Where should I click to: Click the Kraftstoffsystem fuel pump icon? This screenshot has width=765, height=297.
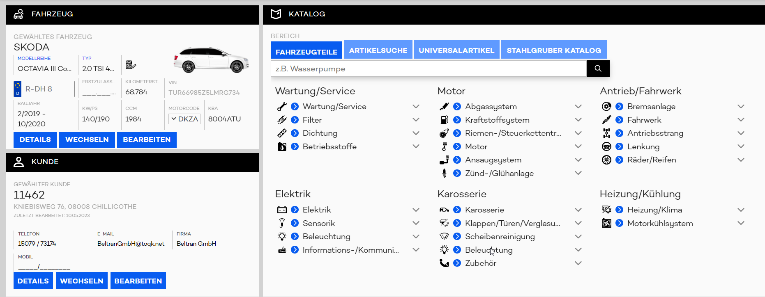(x=444, y=120)
